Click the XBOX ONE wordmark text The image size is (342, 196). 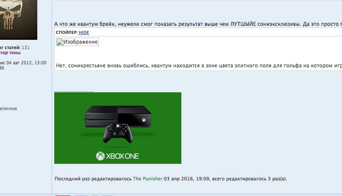point(122,156)
